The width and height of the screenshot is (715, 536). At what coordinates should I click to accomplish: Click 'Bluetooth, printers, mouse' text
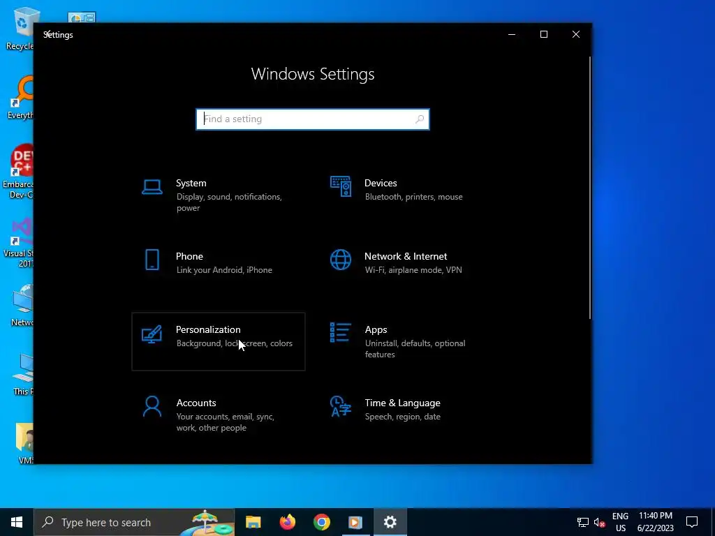pos(413,197)
